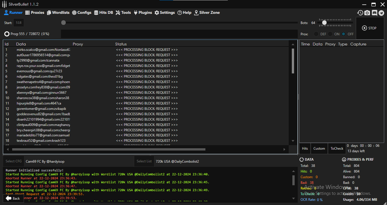387x205 pixels.
Task: Click the '13 days left' text
Action: coord(356,151)
